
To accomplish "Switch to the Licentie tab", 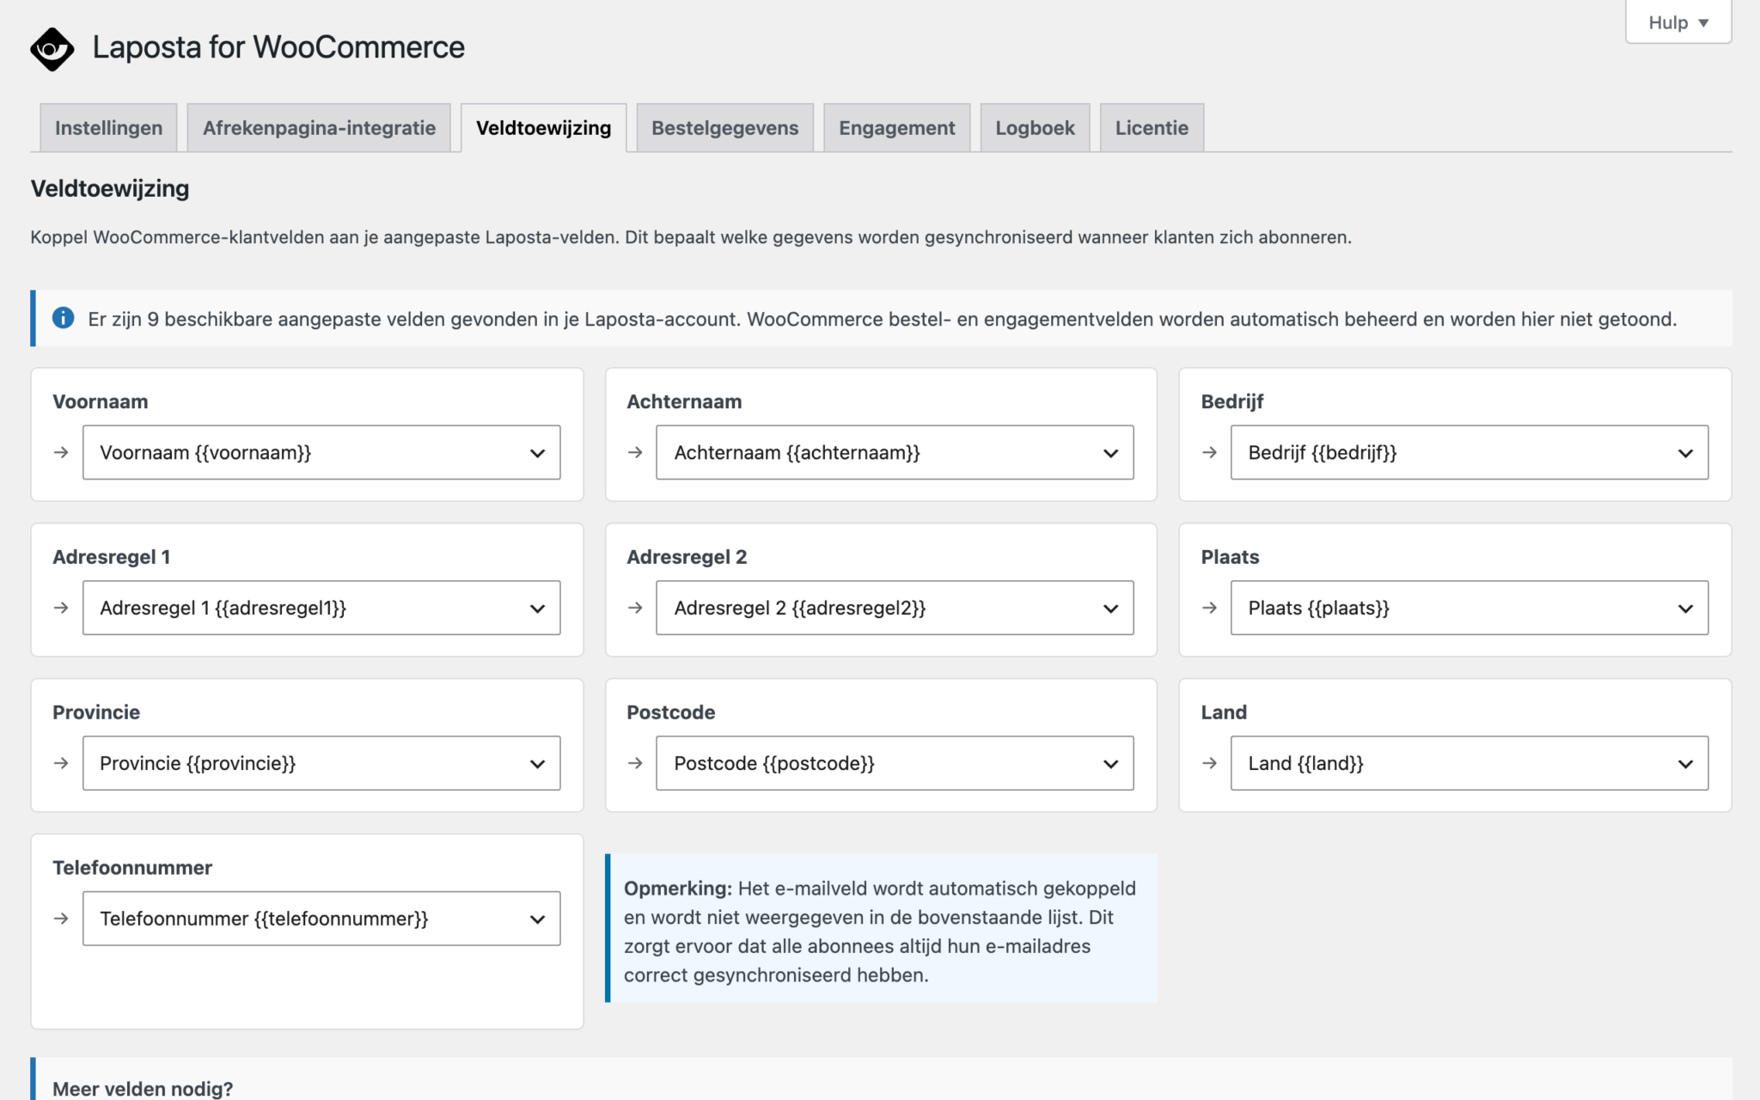I will 1152,128.
